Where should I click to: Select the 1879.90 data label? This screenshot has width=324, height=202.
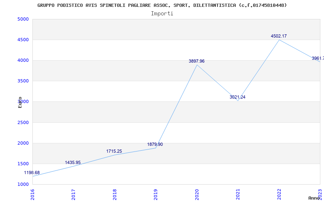coord(155,145)
